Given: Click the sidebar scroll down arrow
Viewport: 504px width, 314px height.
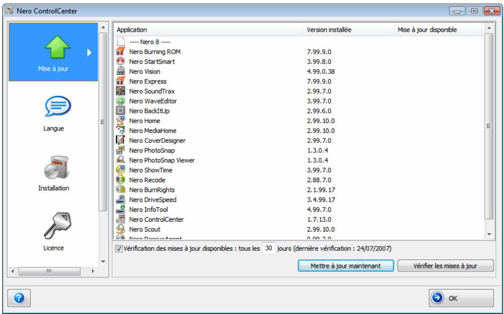Looking at the screenshot, I should [x=103, y=262].
